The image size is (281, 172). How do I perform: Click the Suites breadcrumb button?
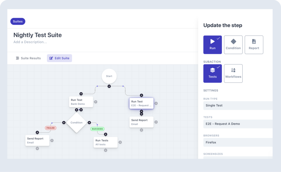18,21
